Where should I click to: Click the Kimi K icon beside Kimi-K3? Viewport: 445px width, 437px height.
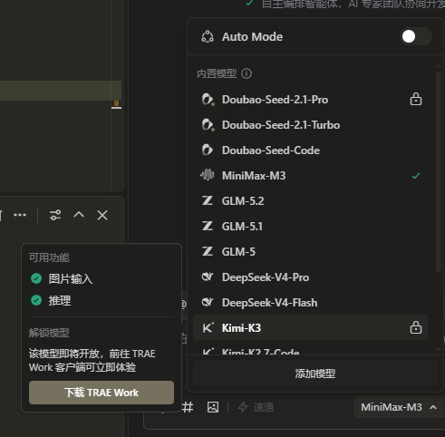208,327
